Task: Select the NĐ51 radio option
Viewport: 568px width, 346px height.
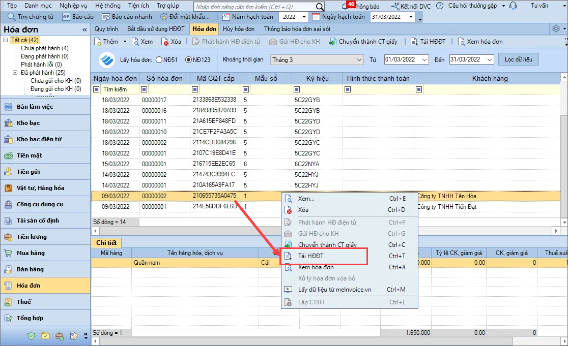Action: click(159, 59)
